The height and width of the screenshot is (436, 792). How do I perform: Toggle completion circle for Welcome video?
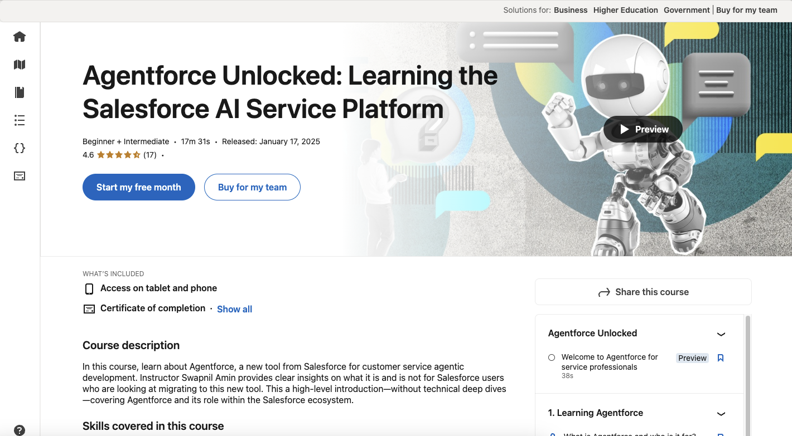tap(552, 357)
